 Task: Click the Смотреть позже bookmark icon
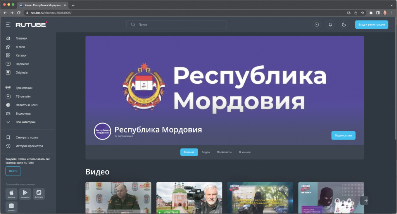pyautogui.click(x=8, y=137)
